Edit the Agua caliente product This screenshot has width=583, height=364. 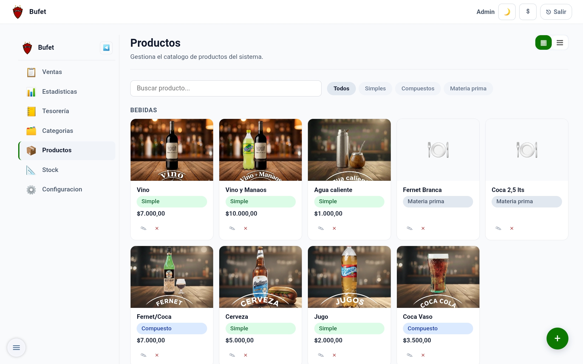[x=321, y=228]
